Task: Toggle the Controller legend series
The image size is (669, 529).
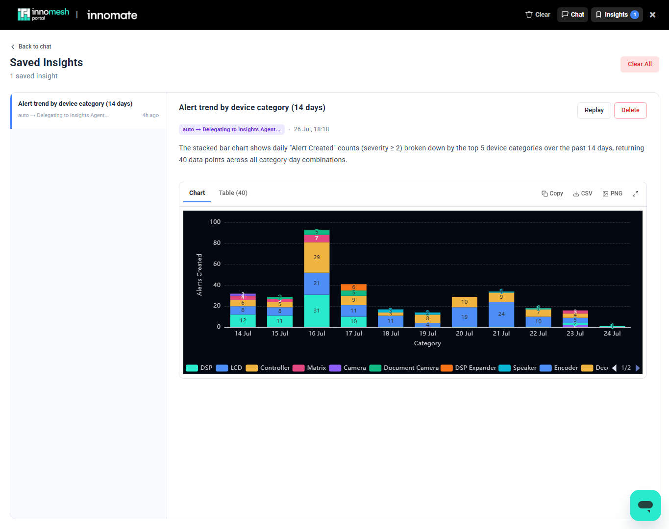Action: (268, 368)
